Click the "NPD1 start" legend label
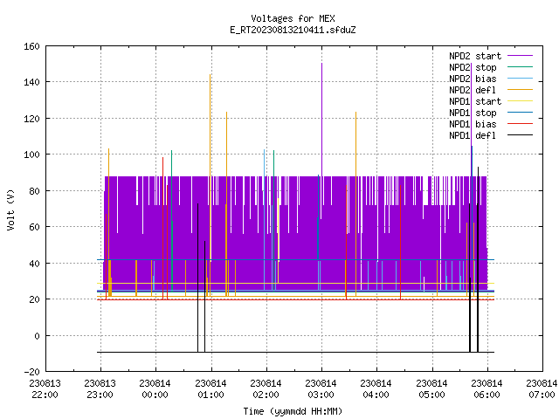This screenshot has width=559, height=419. (475, 101)
